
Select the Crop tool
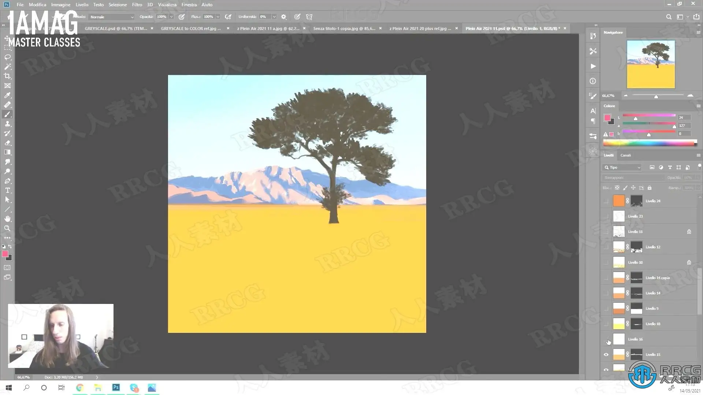(x=7, y=76)
